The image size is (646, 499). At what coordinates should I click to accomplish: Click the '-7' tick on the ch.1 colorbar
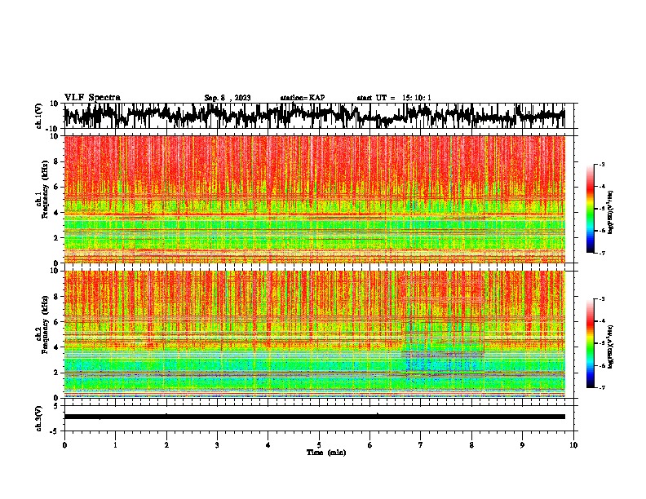(601, 253)
